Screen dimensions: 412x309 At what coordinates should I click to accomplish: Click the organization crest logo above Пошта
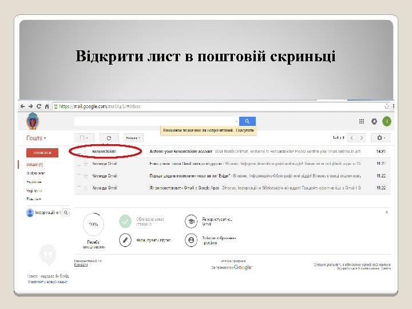pos(33,121)
